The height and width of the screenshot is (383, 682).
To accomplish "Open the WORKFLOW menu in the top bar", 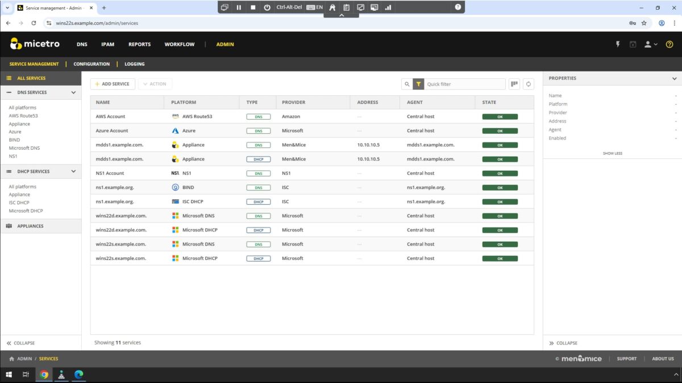I will pos(179,44).
